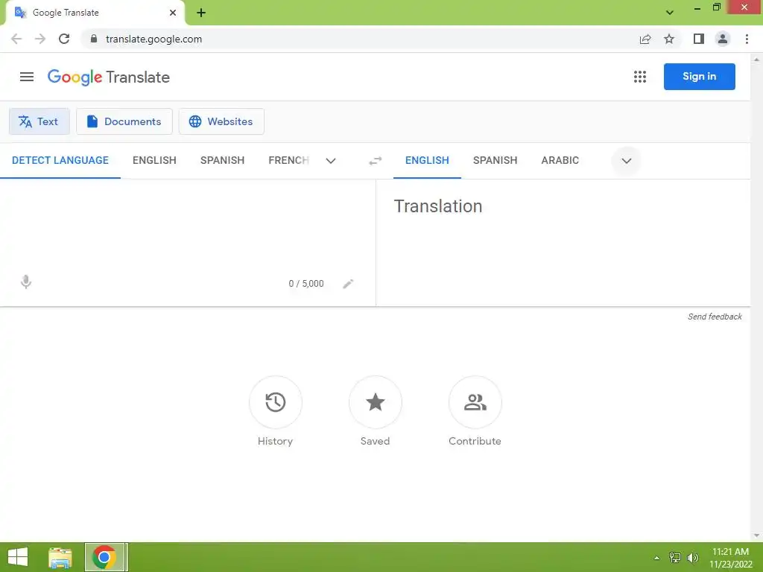
Task: Click the address bar URL
Action: click(153, 39)
